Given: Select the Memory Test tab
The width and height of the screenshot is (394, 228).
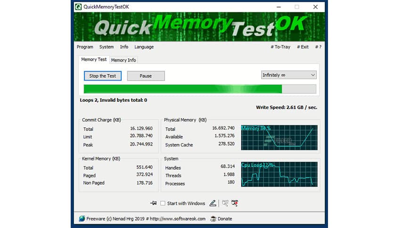Looking at the screenshot, I should tap(94, 59).
